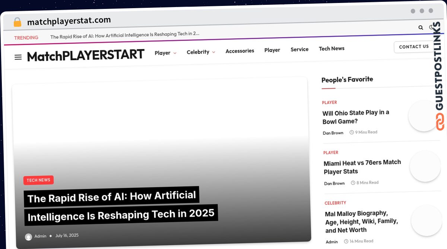Image resolution: width=447 pixels, height=249 pixels.
Task: Click the CONTACT US button
Action: 414,47
